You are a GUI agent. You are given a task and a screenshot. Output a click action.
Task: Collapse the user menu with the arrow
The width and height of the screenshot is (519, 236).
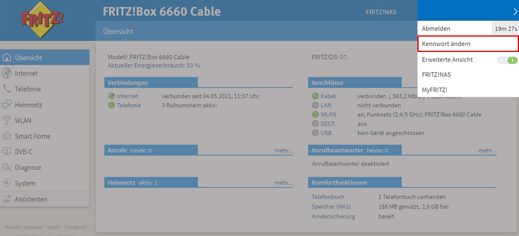click(x=514, y=11)
